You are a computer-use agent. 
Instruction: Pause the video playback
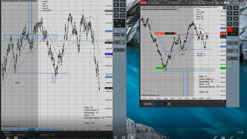[x=123, y=138]
